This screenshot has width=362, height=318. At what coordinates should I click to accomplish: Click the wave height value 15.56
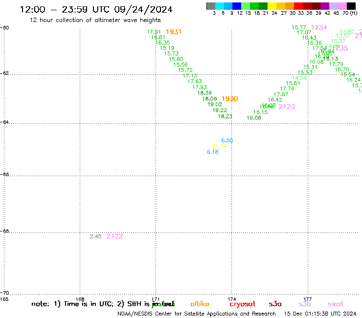click(x=181, y=65)
